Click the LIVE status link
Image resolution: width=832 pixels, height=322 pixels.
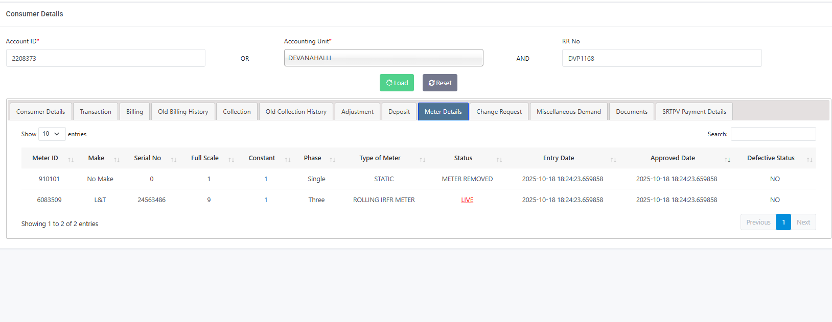pos(467,200)
